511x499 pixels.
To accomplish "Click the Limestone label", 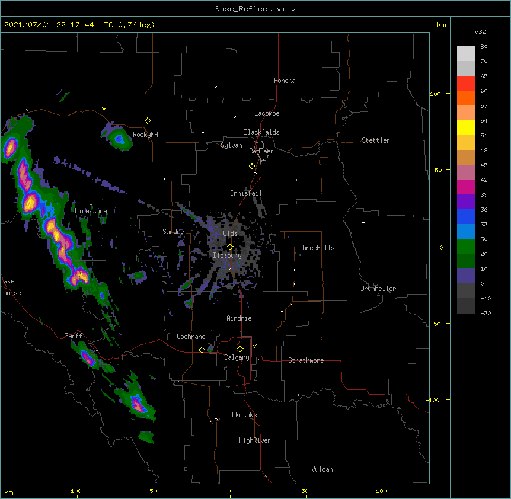I will 91,211.
